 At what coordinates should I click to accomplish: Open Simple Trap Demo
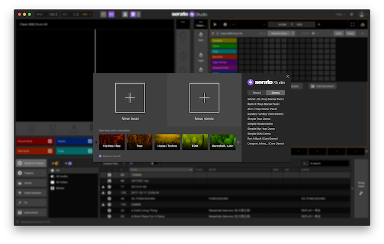259,119
